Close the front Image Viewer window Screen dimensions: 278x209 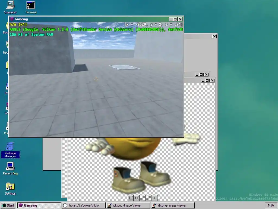pos(212,81)
